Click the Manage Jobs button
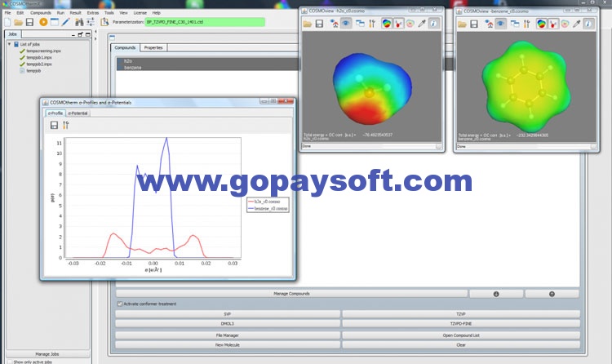The height and width of the screenshot is (364, 612). [x=47, y=354]
